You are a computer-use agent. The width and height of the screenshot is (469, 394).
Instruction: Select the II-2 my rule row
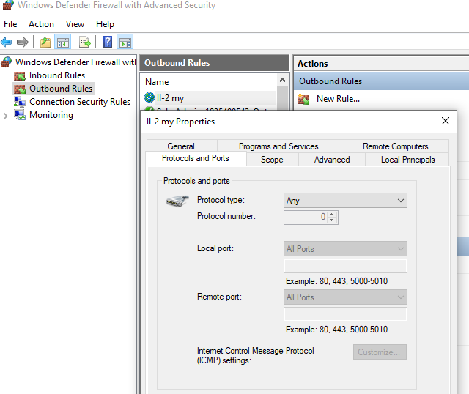210,97
